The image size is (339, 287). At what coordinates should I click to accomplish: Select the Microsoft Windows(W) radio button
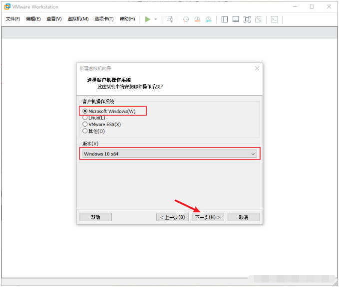[x=85, y=111]
